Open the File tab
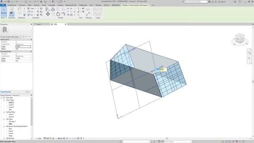The height and width of the screenshot is (143, 254). click(x=3, y=5)
